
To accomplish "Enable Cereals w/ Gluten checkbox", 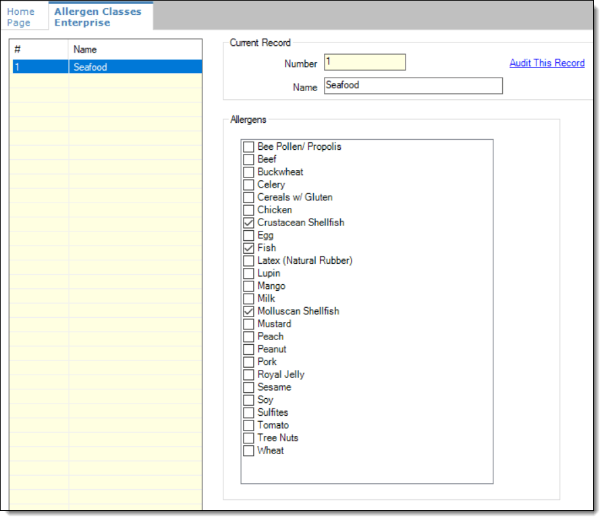I will coord(248,198).
